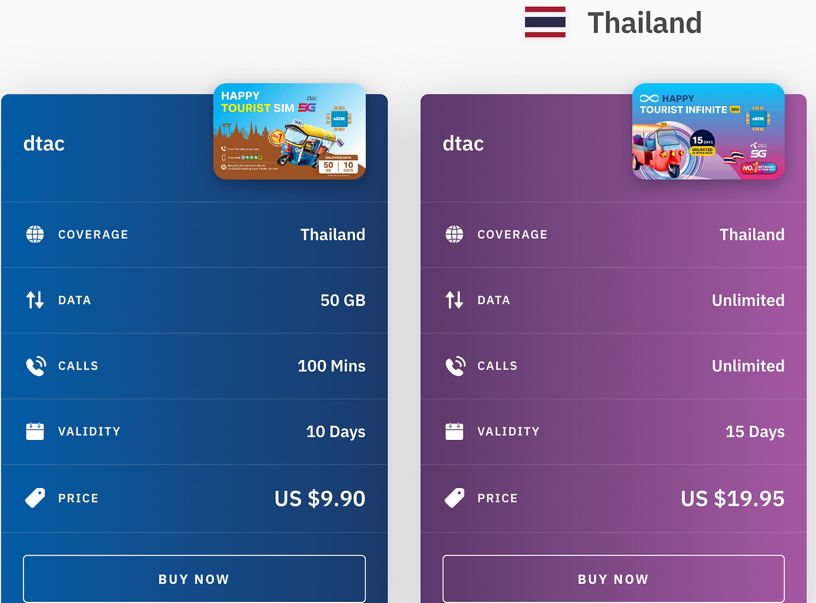816x603 pixels.
Task: Click the calendar validity icon on purple card
Action: [x=454, y=432]
